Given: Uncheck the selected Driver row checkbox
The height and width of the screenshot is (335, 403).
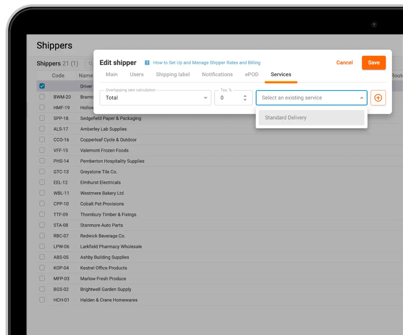Looking at the screenshot, I should [42, 86].
